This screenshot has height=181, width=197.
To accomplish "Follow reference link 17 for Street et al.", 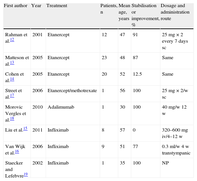I will [x=11, y=96].
